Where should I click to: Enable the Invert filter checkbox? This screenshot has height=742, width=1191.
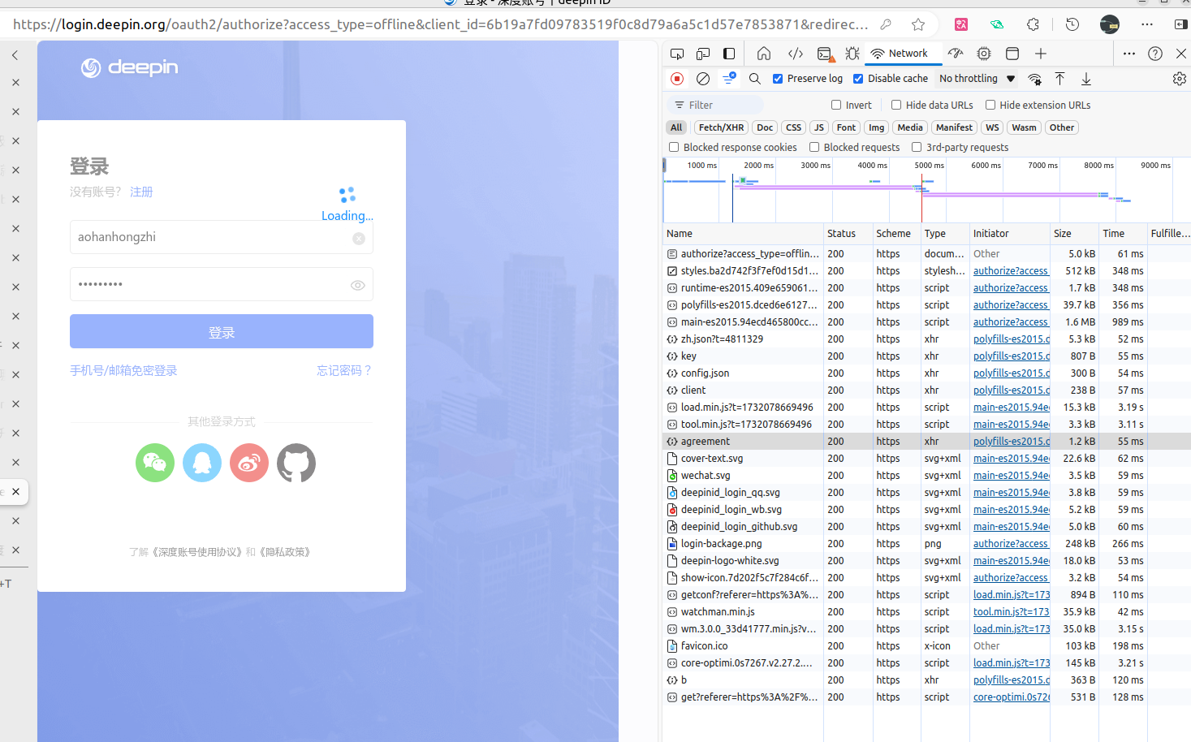[x=836, y=105]
